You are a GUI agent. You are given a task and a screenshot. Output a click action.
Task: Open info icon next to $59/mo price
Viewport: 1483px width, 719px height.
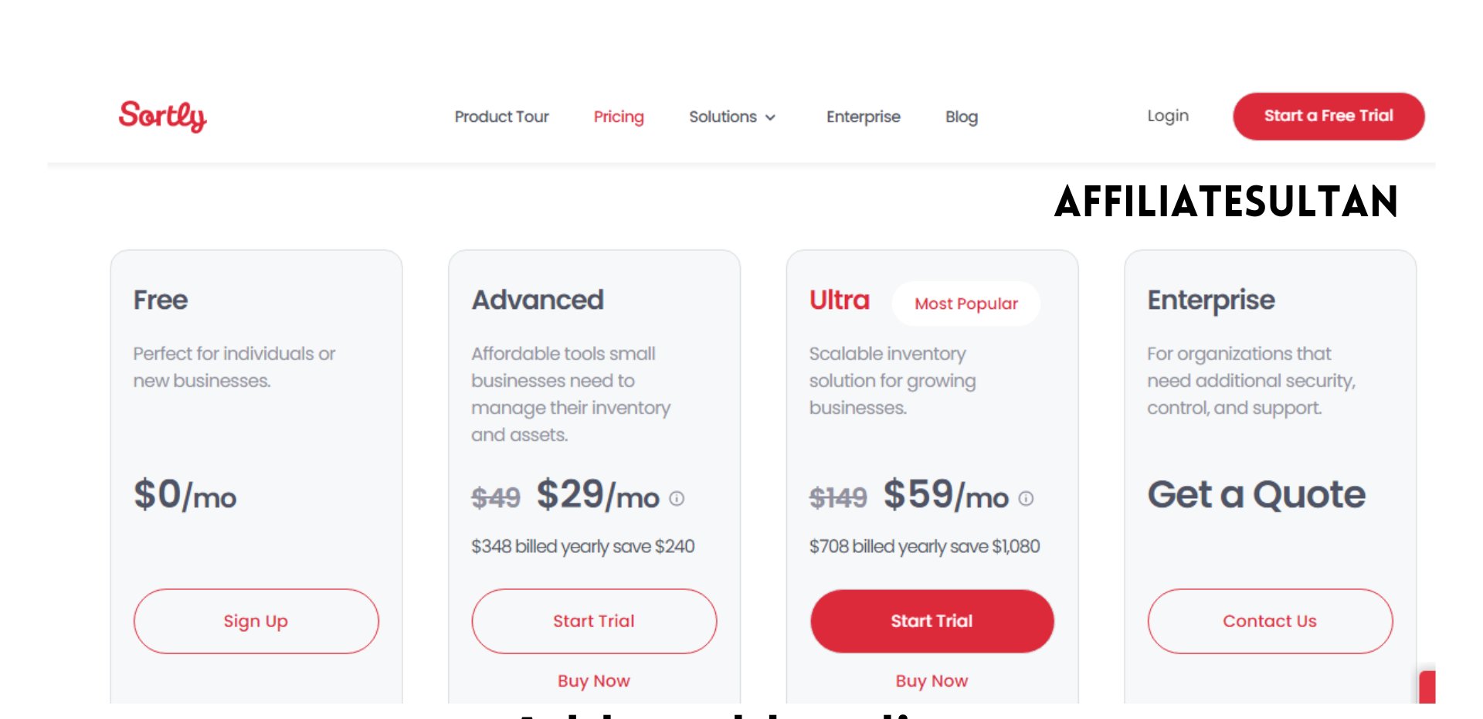coord(1026,499)
